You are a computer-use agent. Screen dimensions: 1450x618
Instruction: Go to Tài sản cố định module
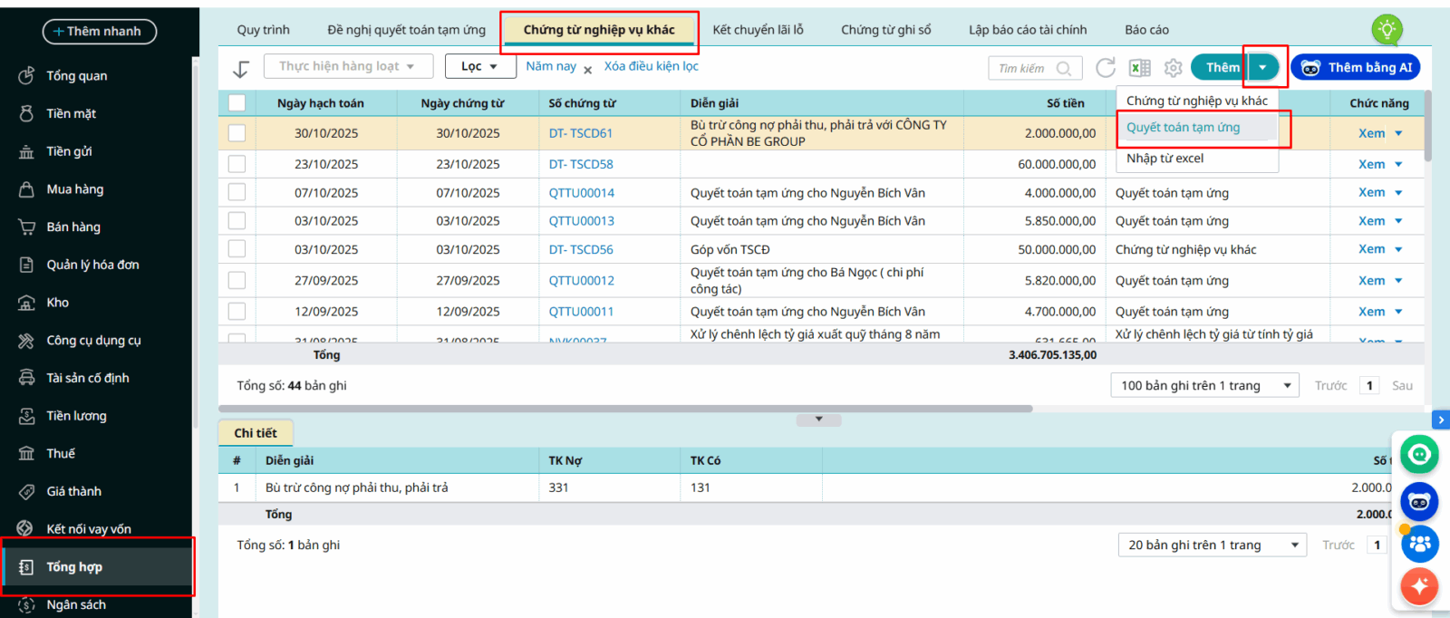pyautogui.click(x=87, y=378)
